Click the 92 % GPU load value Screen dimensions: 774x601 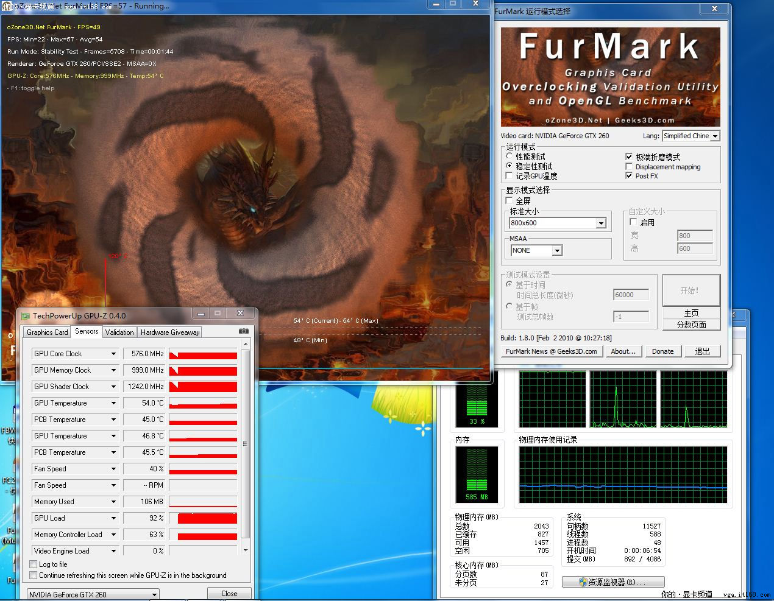144,518
